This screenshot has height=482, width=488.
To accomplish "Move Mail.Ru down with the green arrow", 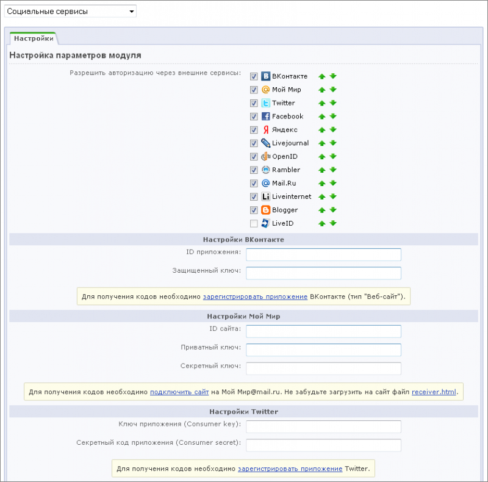I will click(333, 184).
